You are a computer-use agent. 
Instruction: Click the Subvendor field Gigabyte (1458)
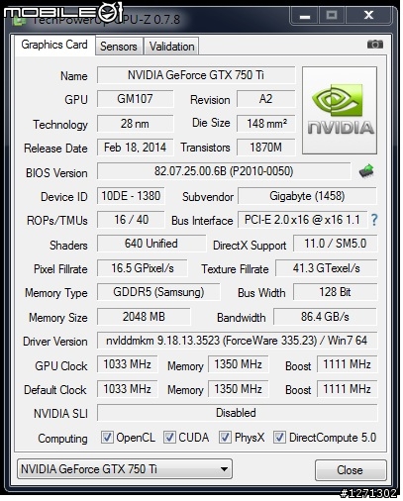(x=307, y=196)
